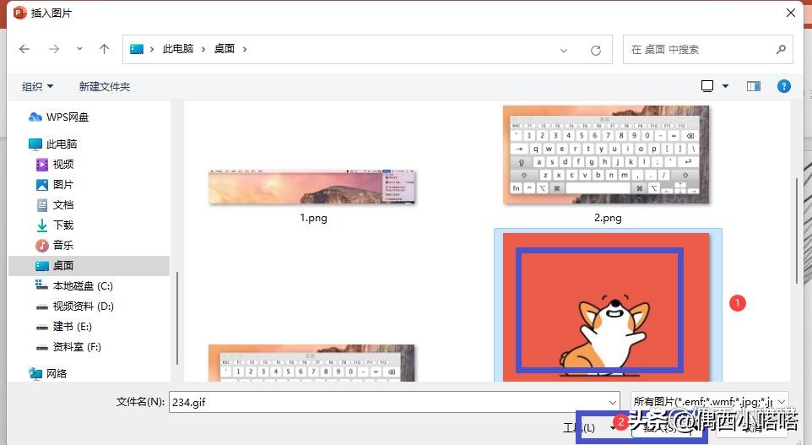This screenshot has width=812, height=445.
Task: Go up one folder level
Action: [104, 49]
